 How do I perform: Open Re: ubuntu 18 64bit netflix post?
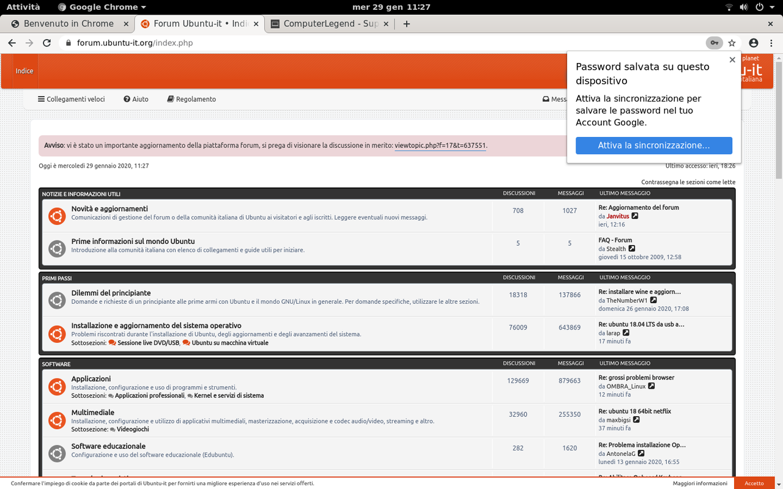(x=634, y=411)
